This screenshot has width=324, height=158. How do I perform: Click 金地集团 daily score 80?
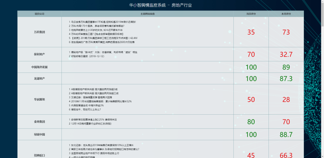click(x=251, y=122)
